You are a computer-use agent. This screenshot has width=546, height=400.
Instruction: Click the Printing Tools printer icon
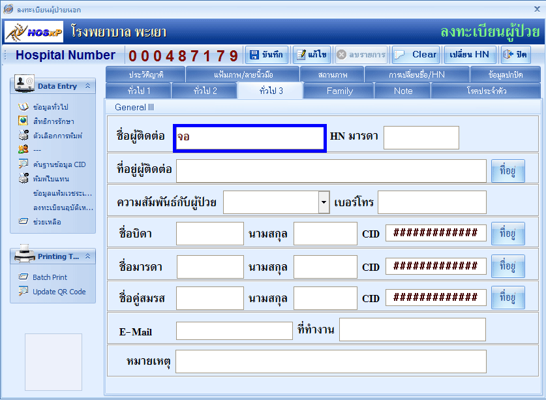coord(24,254)
